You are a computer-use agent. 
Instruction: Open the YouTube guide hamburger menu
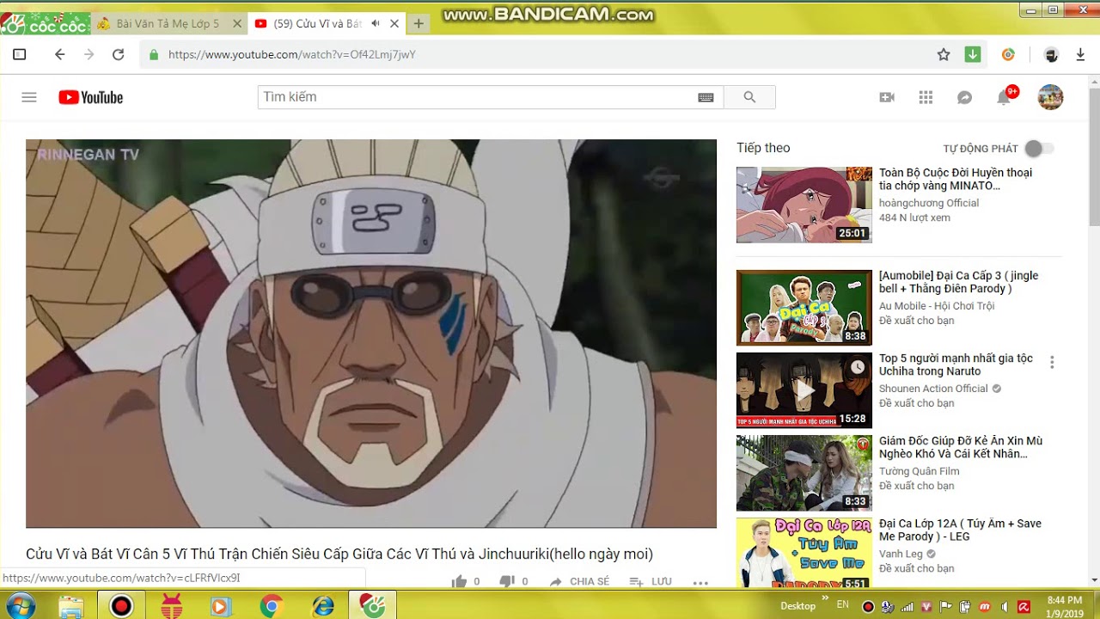pos(29,97)
